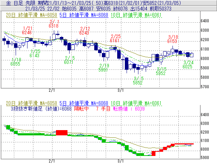Click the 2/1 6318 high price label
The image size is (217, 165).
click(54, 24)
